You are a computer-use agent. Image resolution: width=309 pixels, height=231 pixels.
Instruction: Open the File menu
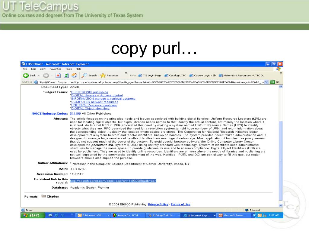[x=25, y=69]
